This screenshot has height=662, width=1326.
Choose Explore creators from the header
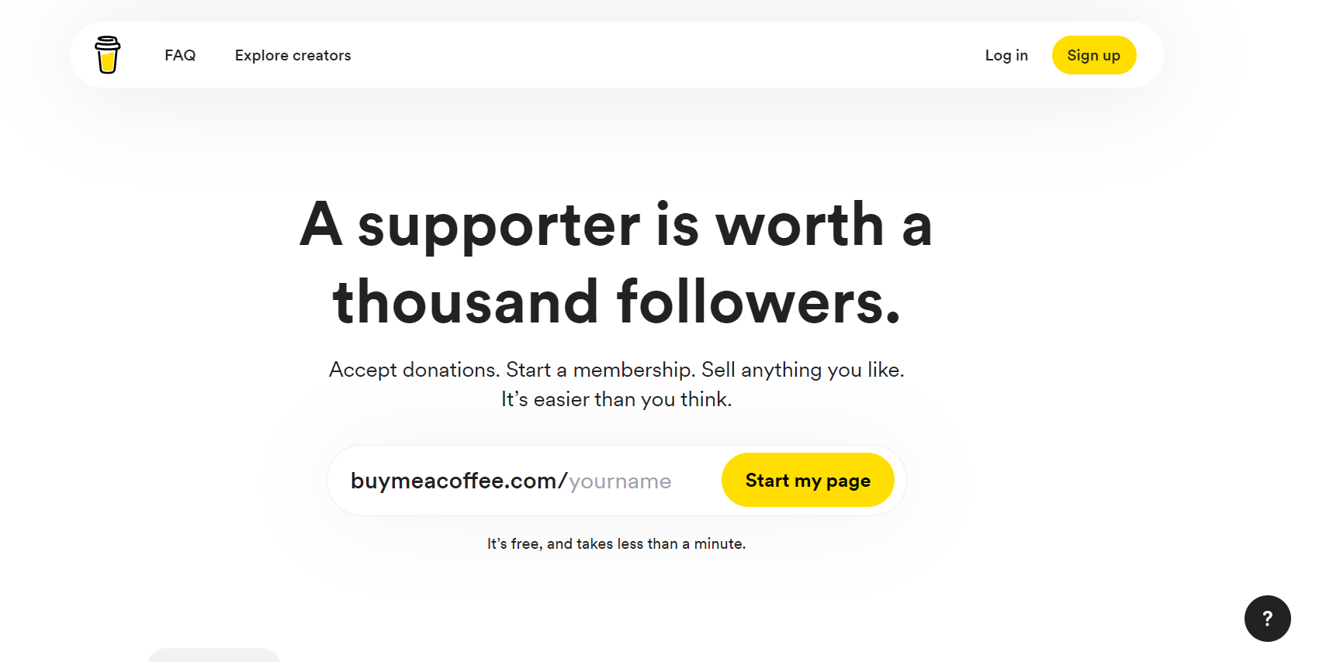pyautogui.click(x=293, y=54)
